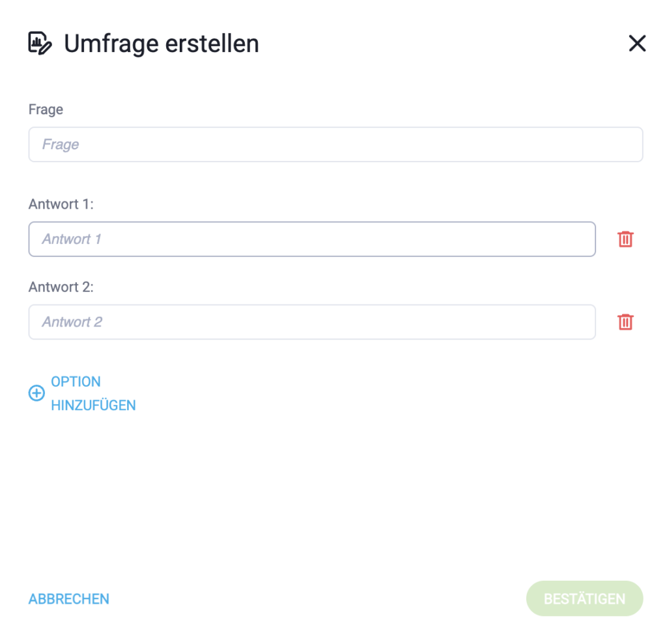The image size is (667, 631).
Task: Click the word HINZUFÜGEN
Action: tap(93, 405)
